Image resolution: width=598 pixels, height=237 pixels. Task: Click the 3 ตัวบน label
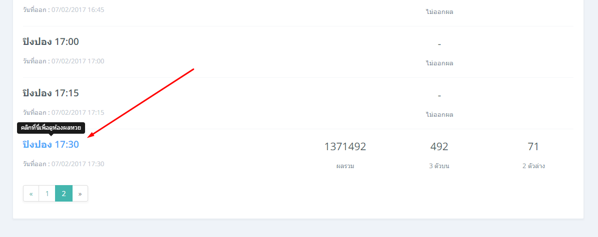[x=439, y=166]
